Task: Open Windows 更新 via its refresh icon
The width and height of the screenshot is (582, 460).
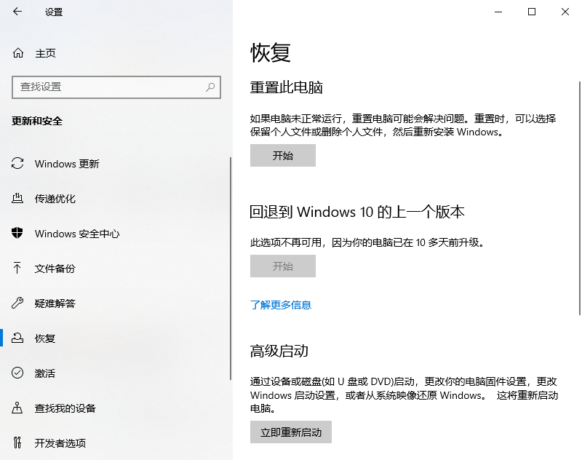Action: pos(19,164)
